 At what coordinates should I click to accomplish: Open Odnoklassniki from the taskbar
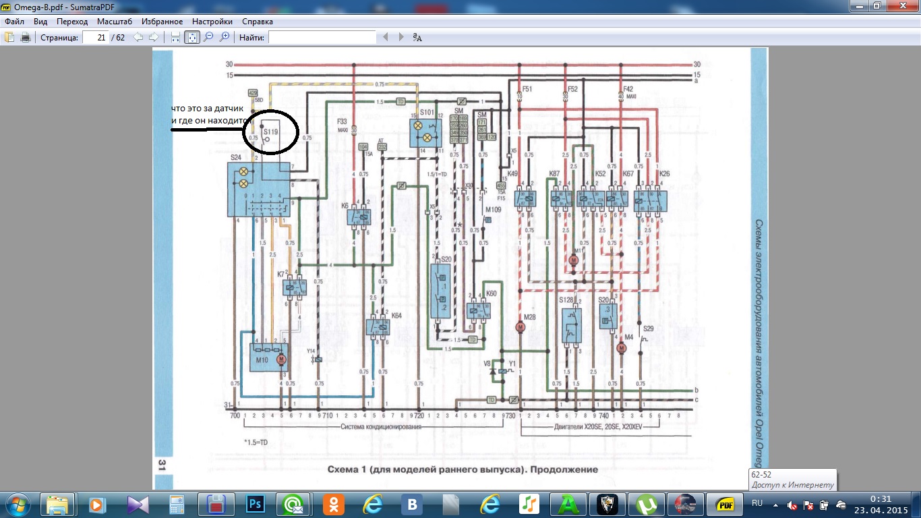pyautogui.click(x=333, y=504)
